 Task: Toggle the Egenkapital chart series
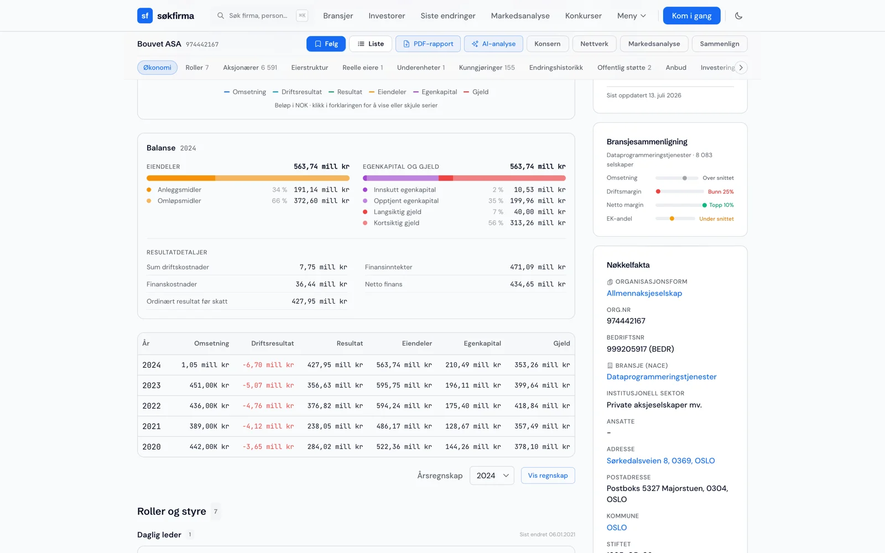pyautogui.click(x=435, y=92)
